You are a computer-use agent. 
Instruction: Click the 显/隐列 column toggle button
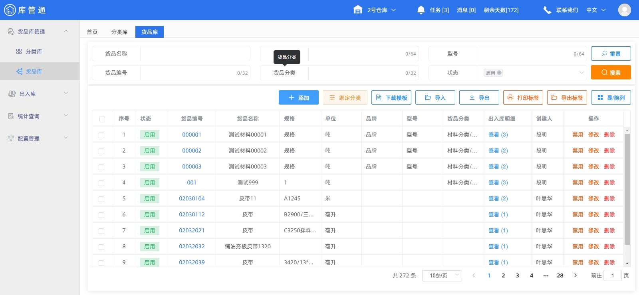[611, 98]
